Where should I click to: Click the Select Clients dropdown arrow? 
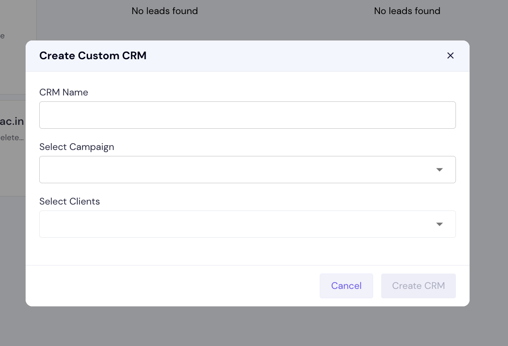pyautogui.click(x=439, y=225)
